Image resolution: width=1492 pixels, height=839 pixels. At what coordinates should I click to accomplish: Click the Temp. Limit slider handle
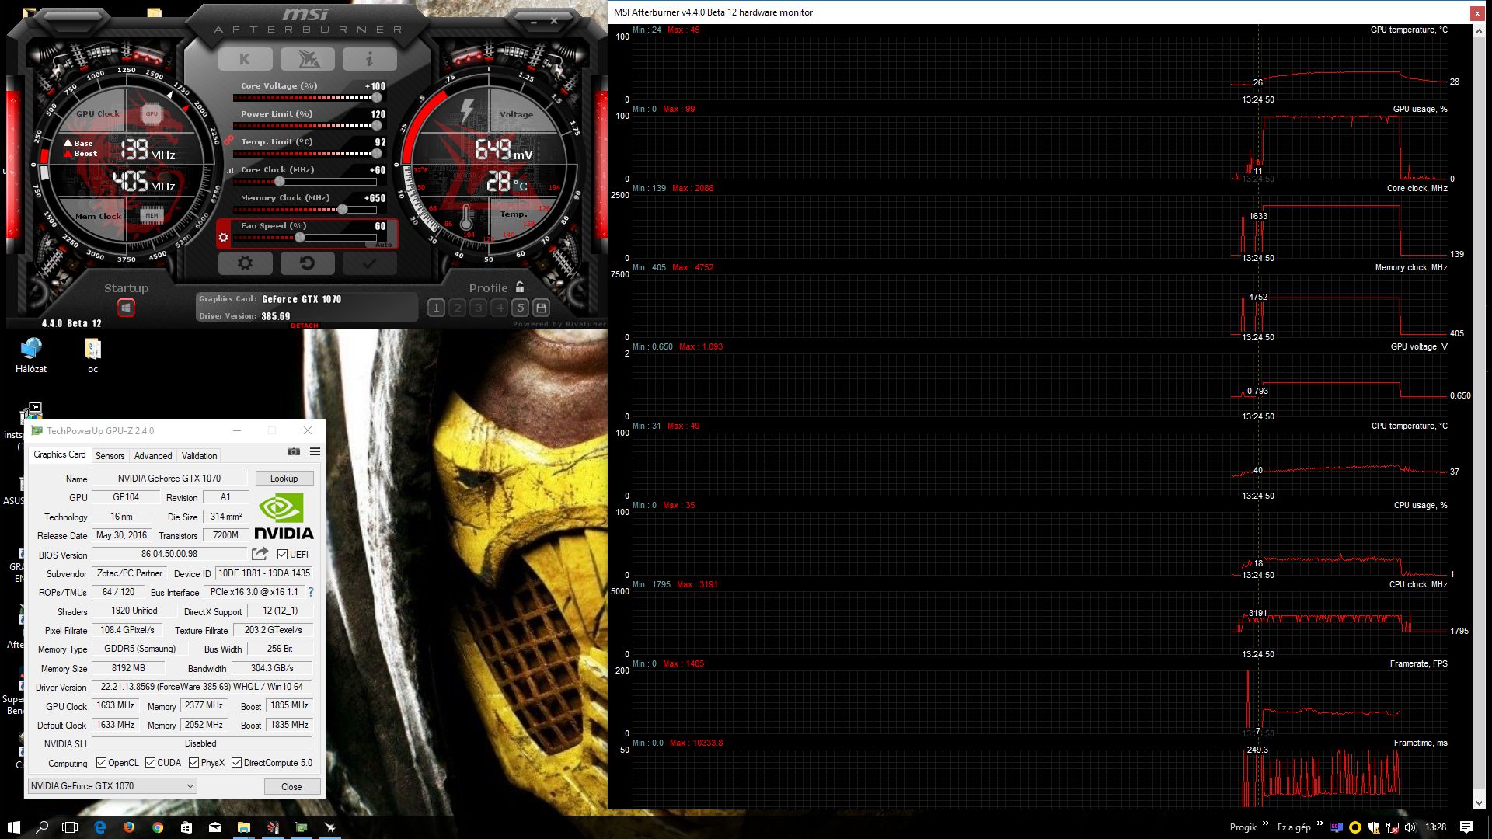pyautogui.click(x=377, y=154)
